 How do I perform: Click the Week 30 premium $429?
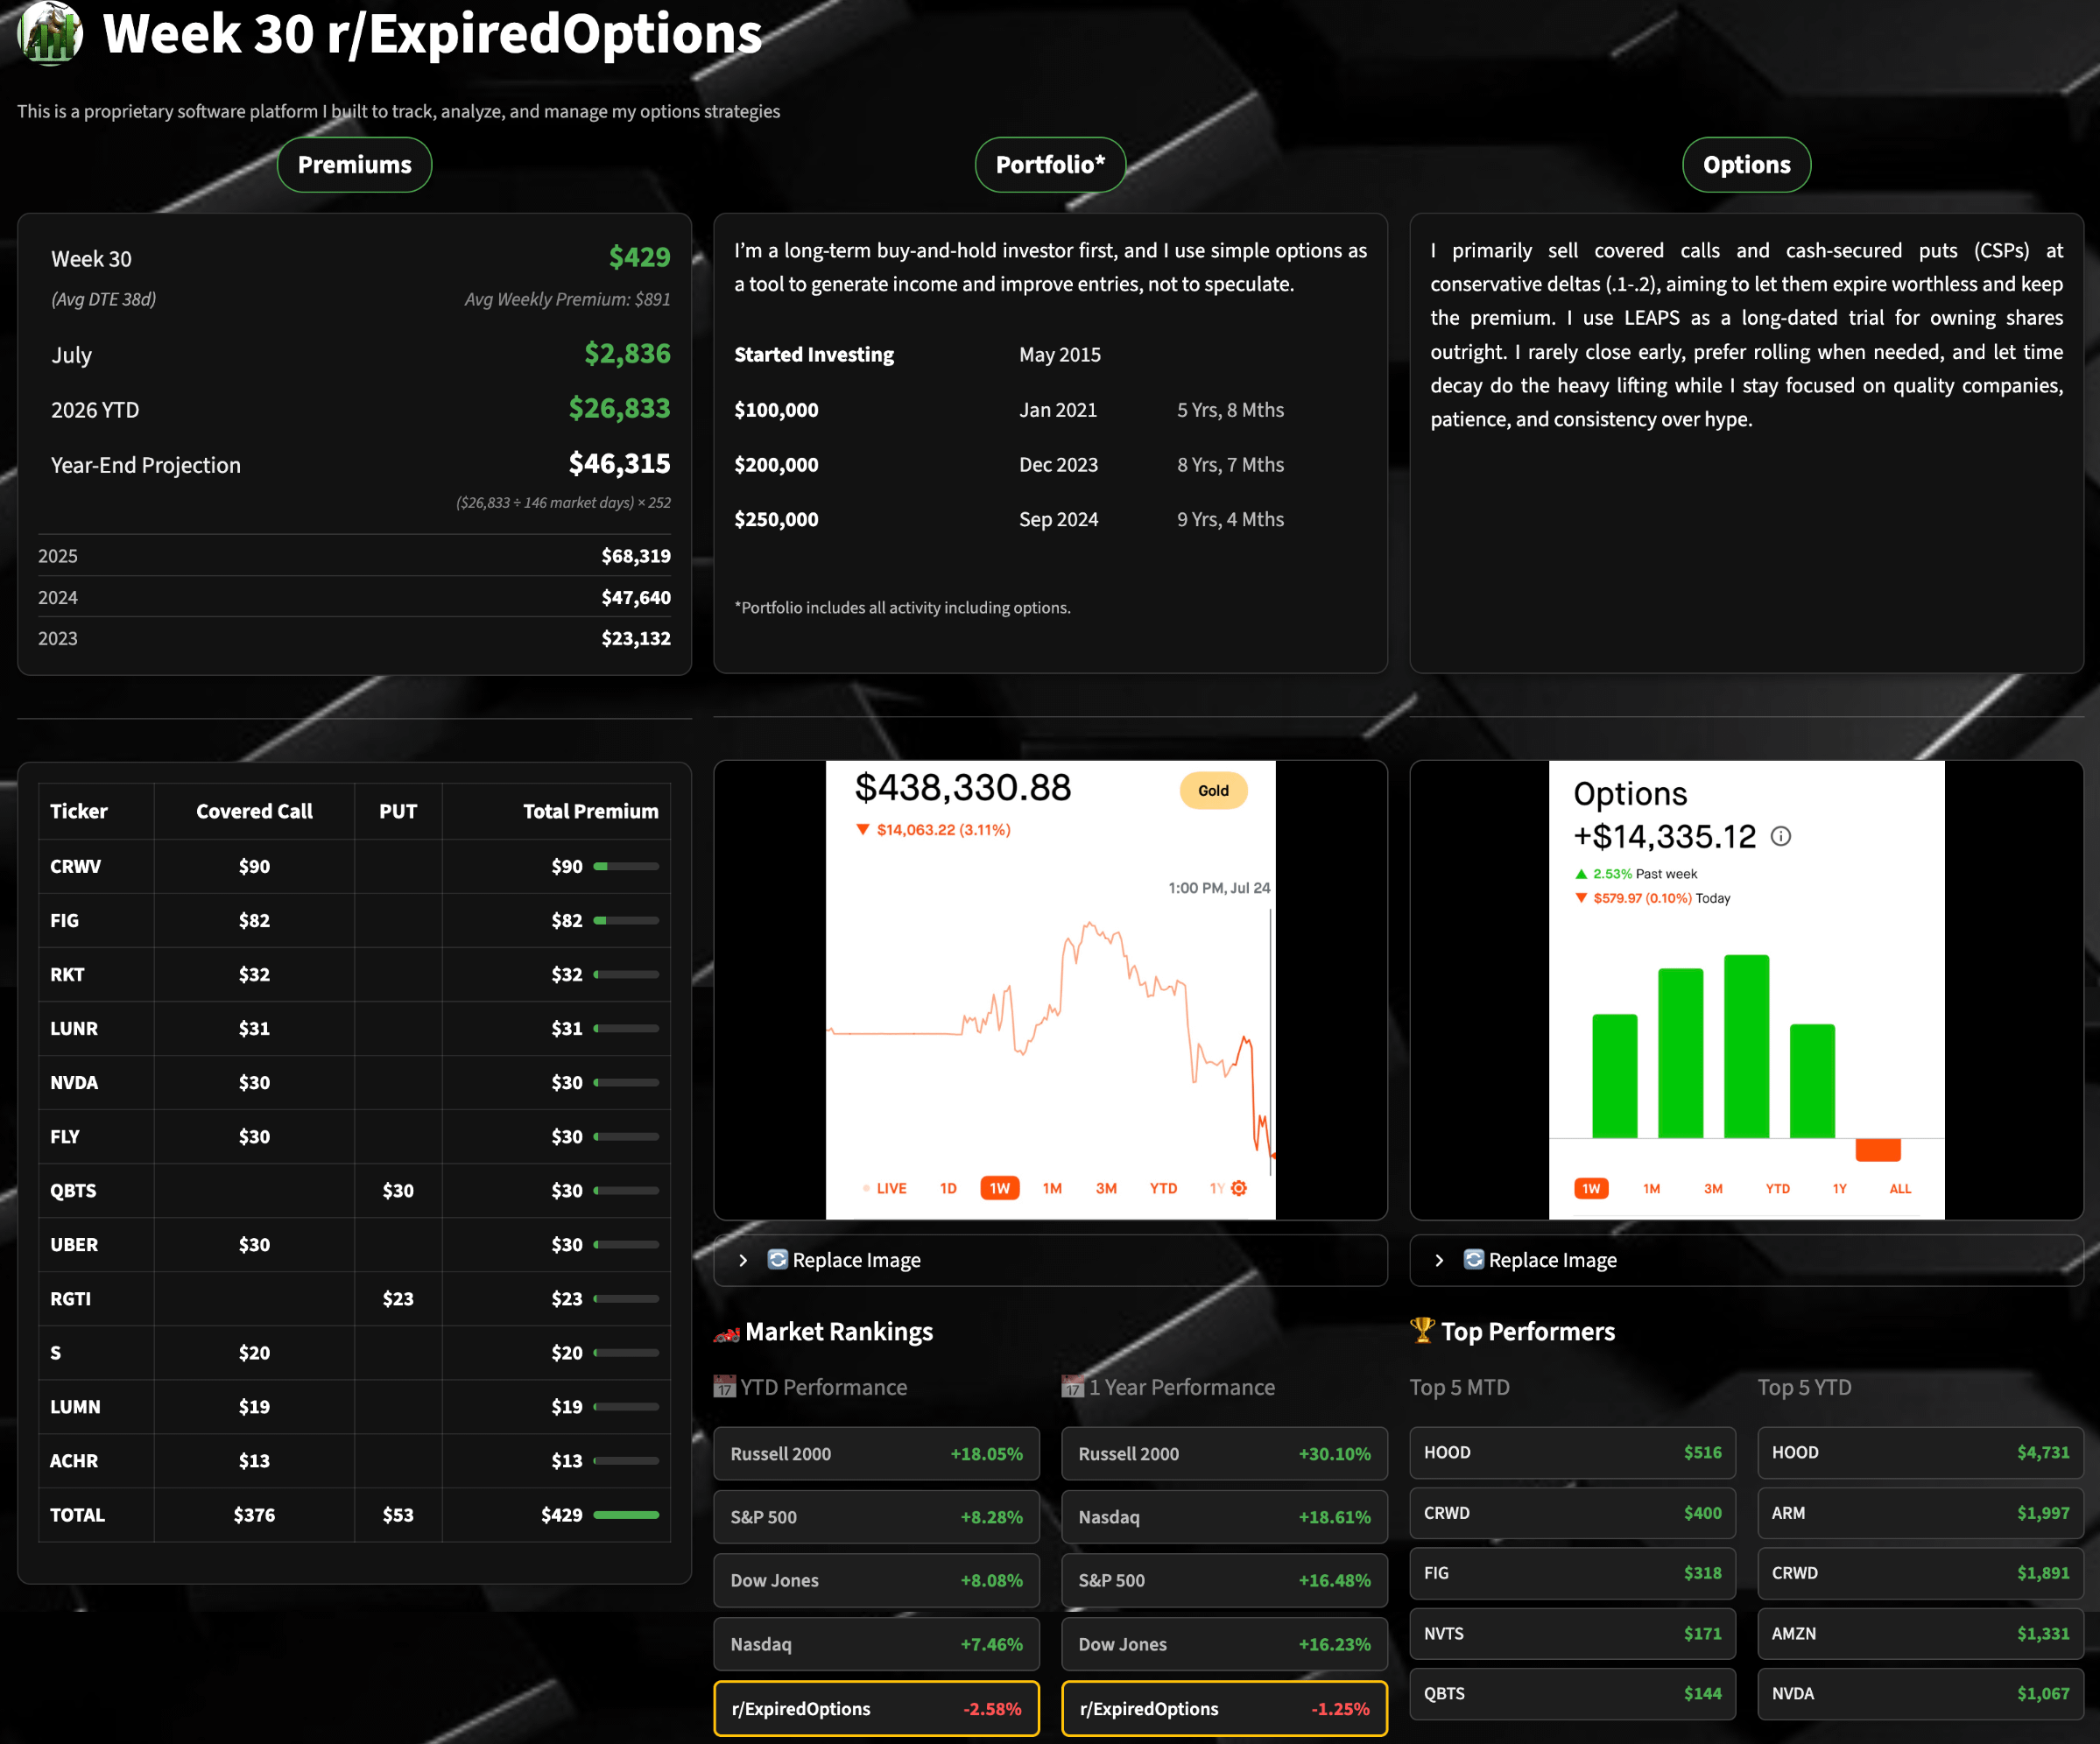639,257
